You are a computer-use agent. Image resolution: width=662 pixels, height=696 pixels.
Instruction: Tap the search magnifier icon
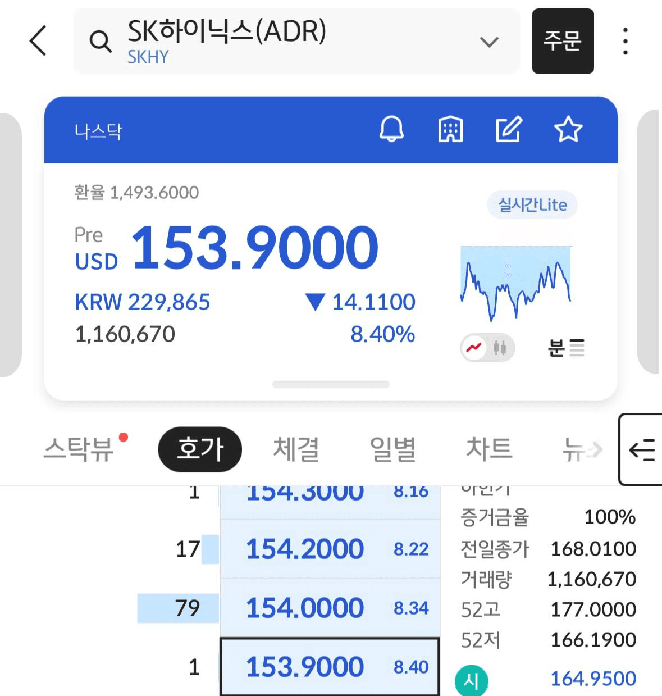pyautogui.click(x=101, y=42)
